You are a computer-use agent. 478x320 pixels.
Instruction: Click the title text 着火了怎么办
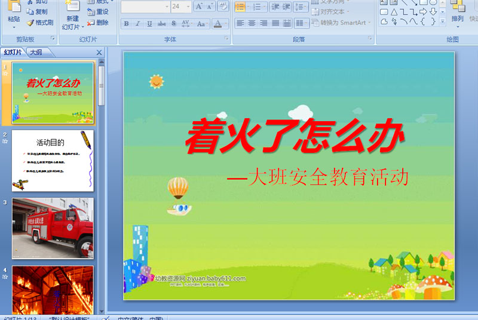[295, 136]
